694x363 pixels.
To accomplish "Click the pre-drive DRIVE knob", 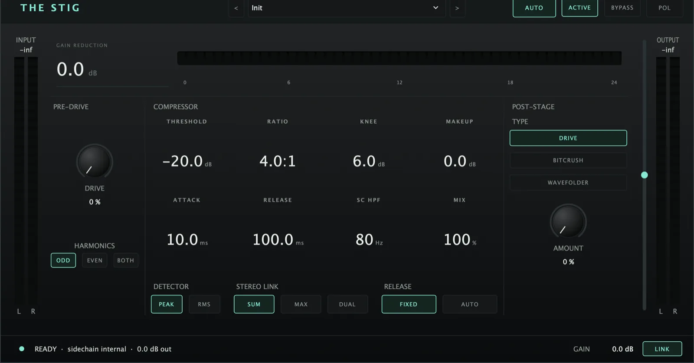I will (95, 162).
